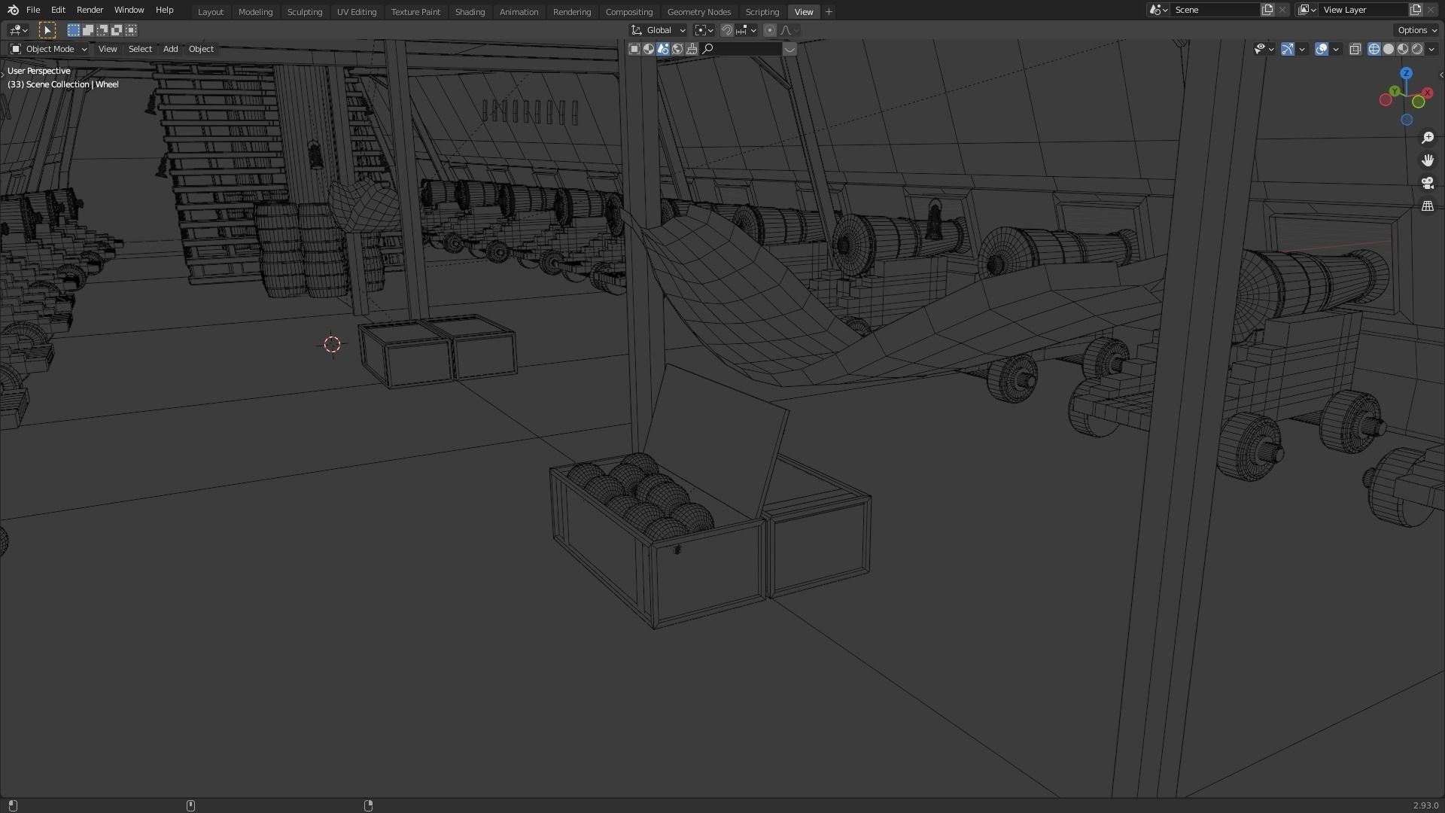Open the Object Mode dropdown
1445x813 pixels.
point(49,49)
